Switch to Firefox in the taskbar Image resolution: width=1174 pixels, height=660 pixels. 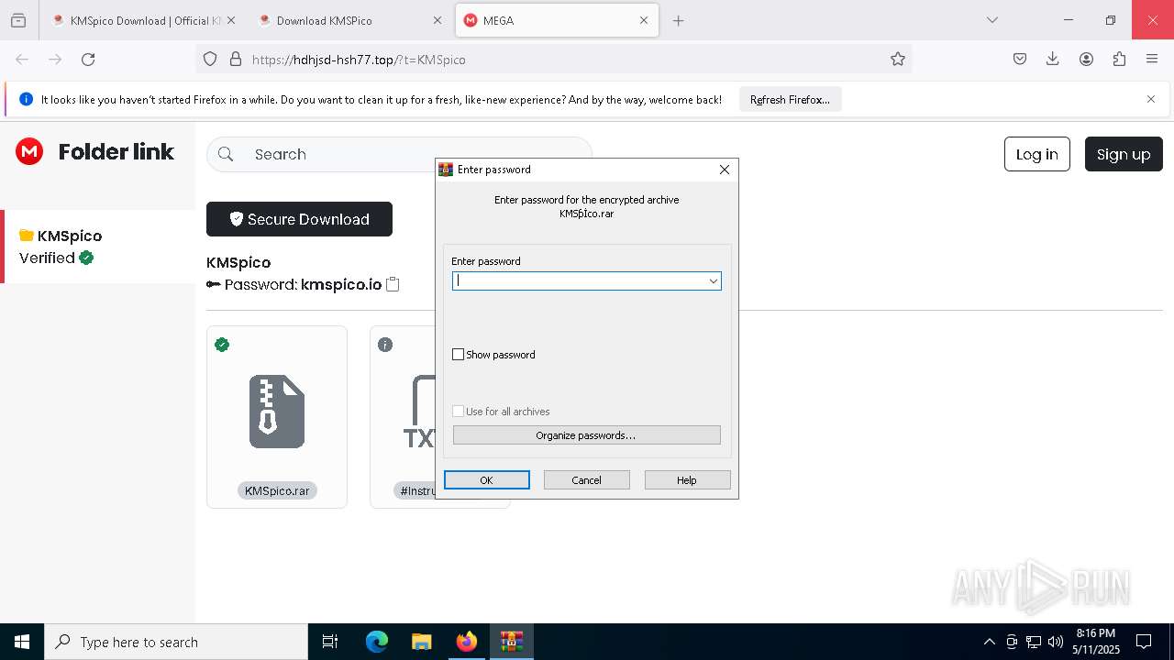coord(467,642)
